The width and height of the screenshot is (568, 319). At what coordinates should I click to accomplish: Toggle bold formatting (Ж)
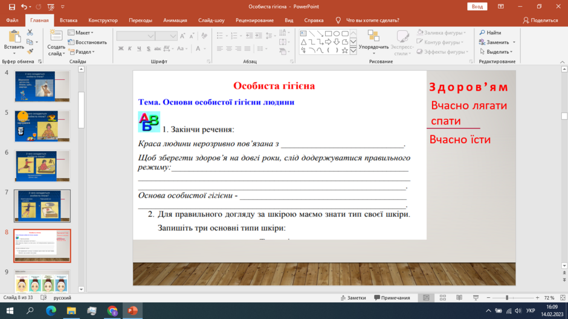[121, 48]
